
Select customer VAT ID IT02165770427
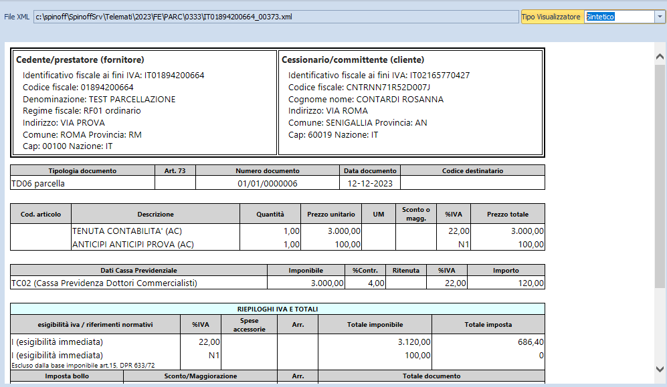click(x=440, y=75)
